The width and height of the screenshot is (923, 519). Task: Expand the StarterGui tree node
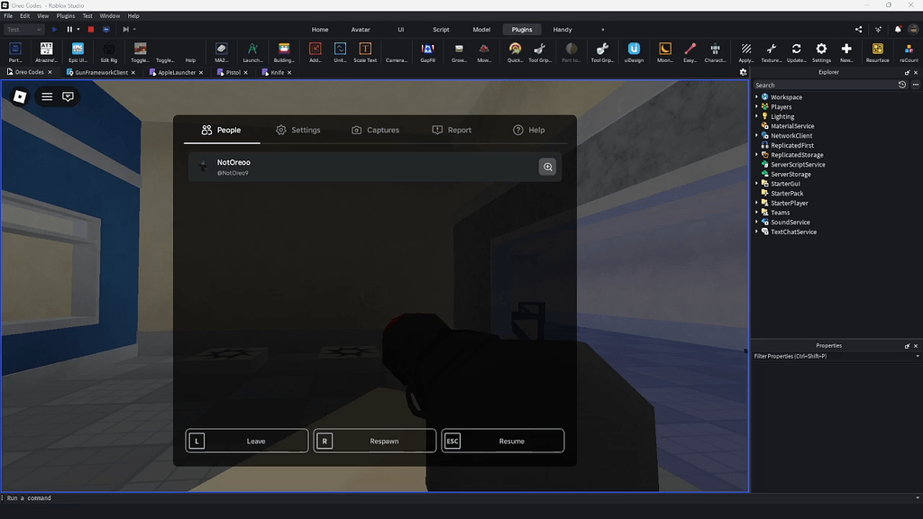[757, 183]
